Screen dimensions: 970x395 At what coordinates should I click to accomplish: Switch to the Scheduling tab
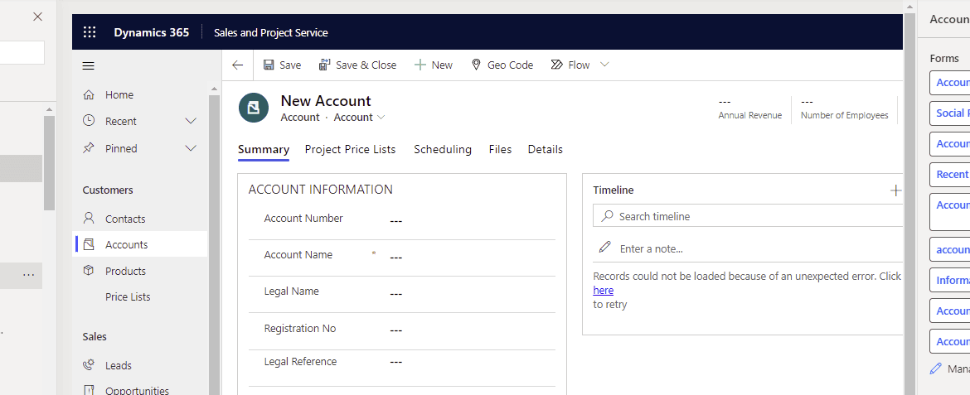(x=443, y=150)
